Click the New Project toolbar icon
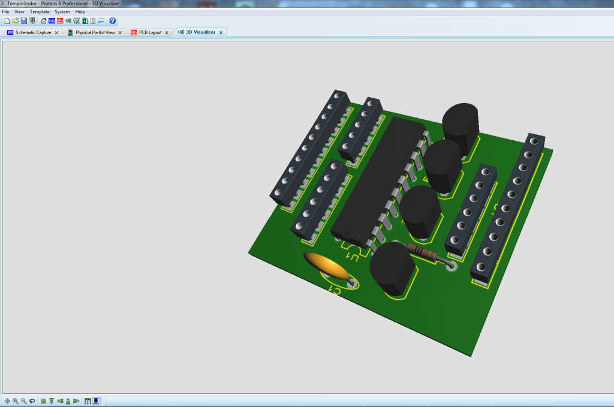The image size is (614, 407). pos(7,21)
